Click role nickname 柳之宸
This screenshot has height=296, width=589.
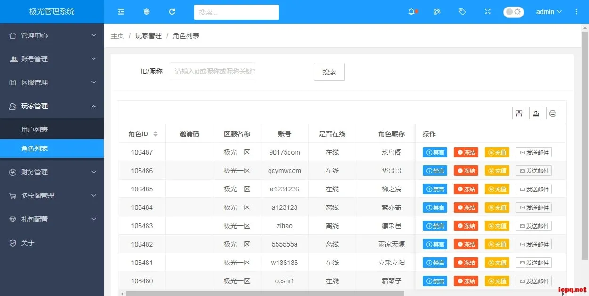coord(392,189)
